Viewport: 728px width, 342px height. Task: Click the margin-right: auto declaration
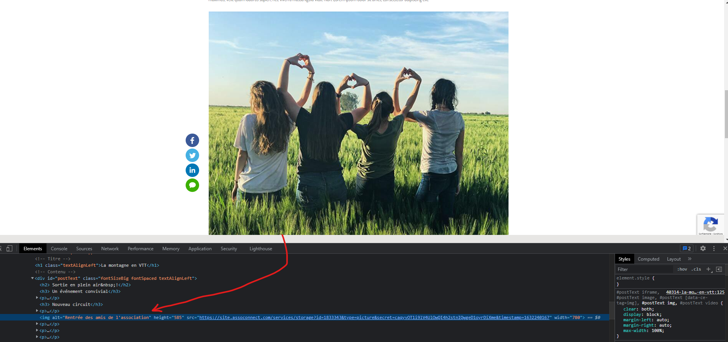pyautogui.click(x=647, y=325)
